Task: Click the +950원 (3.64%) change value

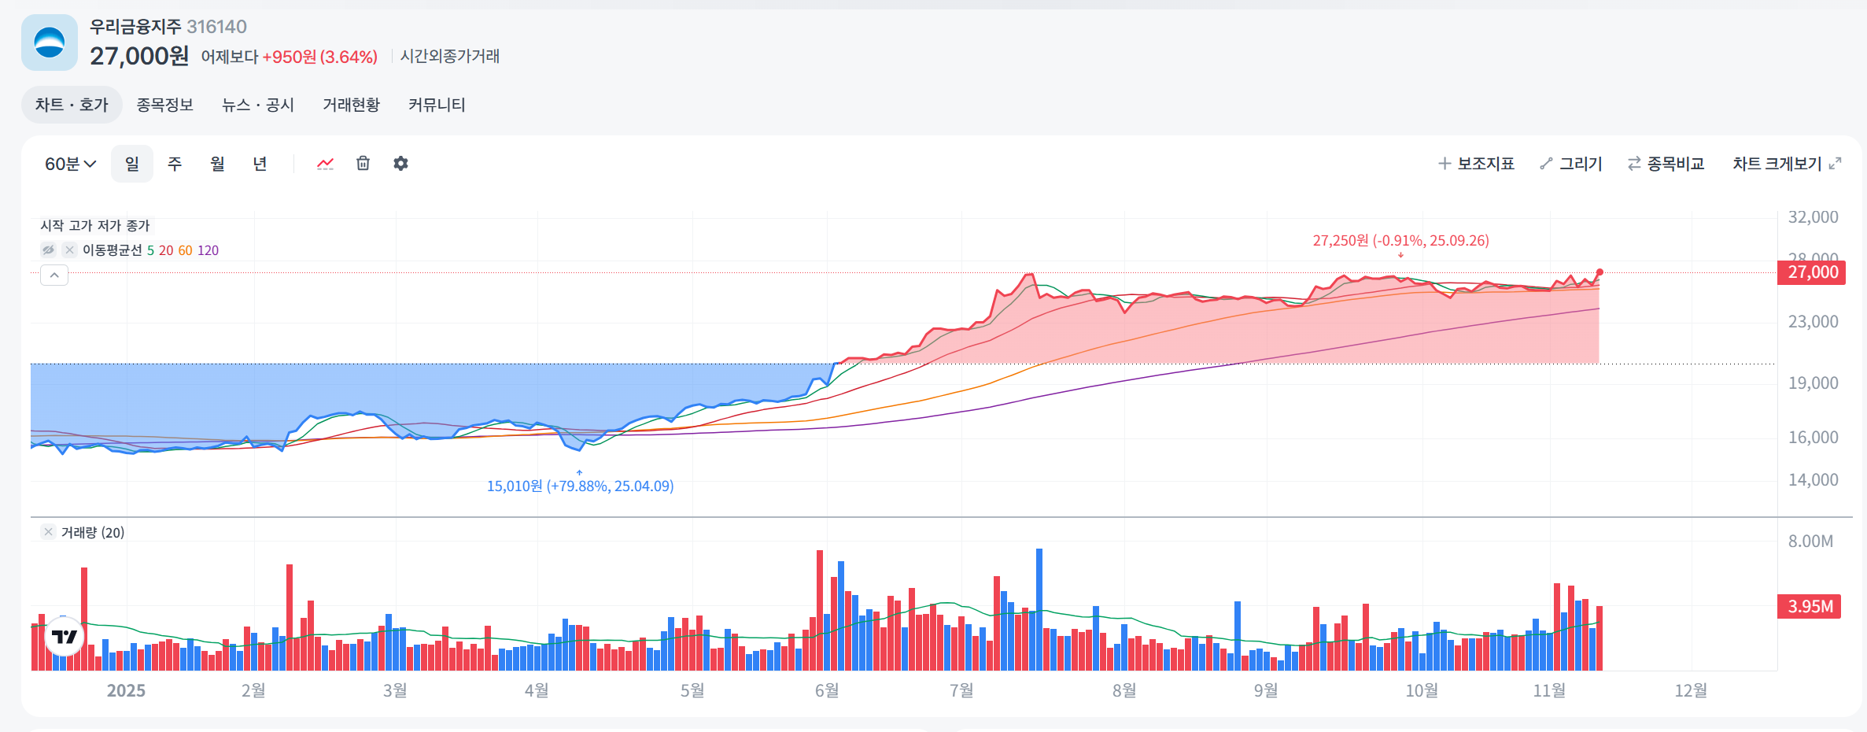Action: (319, 57)
